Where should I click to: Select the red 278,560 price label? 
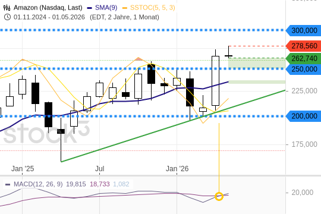click(304, 46)
